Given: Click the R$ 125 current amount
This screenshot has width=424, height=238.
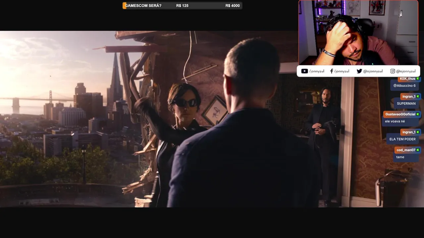Looking at the screenshot, I should (x=182, y=6).
